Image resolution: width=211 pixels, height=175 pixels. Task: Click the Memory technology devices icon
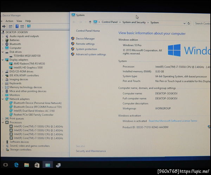click(7, 87)
